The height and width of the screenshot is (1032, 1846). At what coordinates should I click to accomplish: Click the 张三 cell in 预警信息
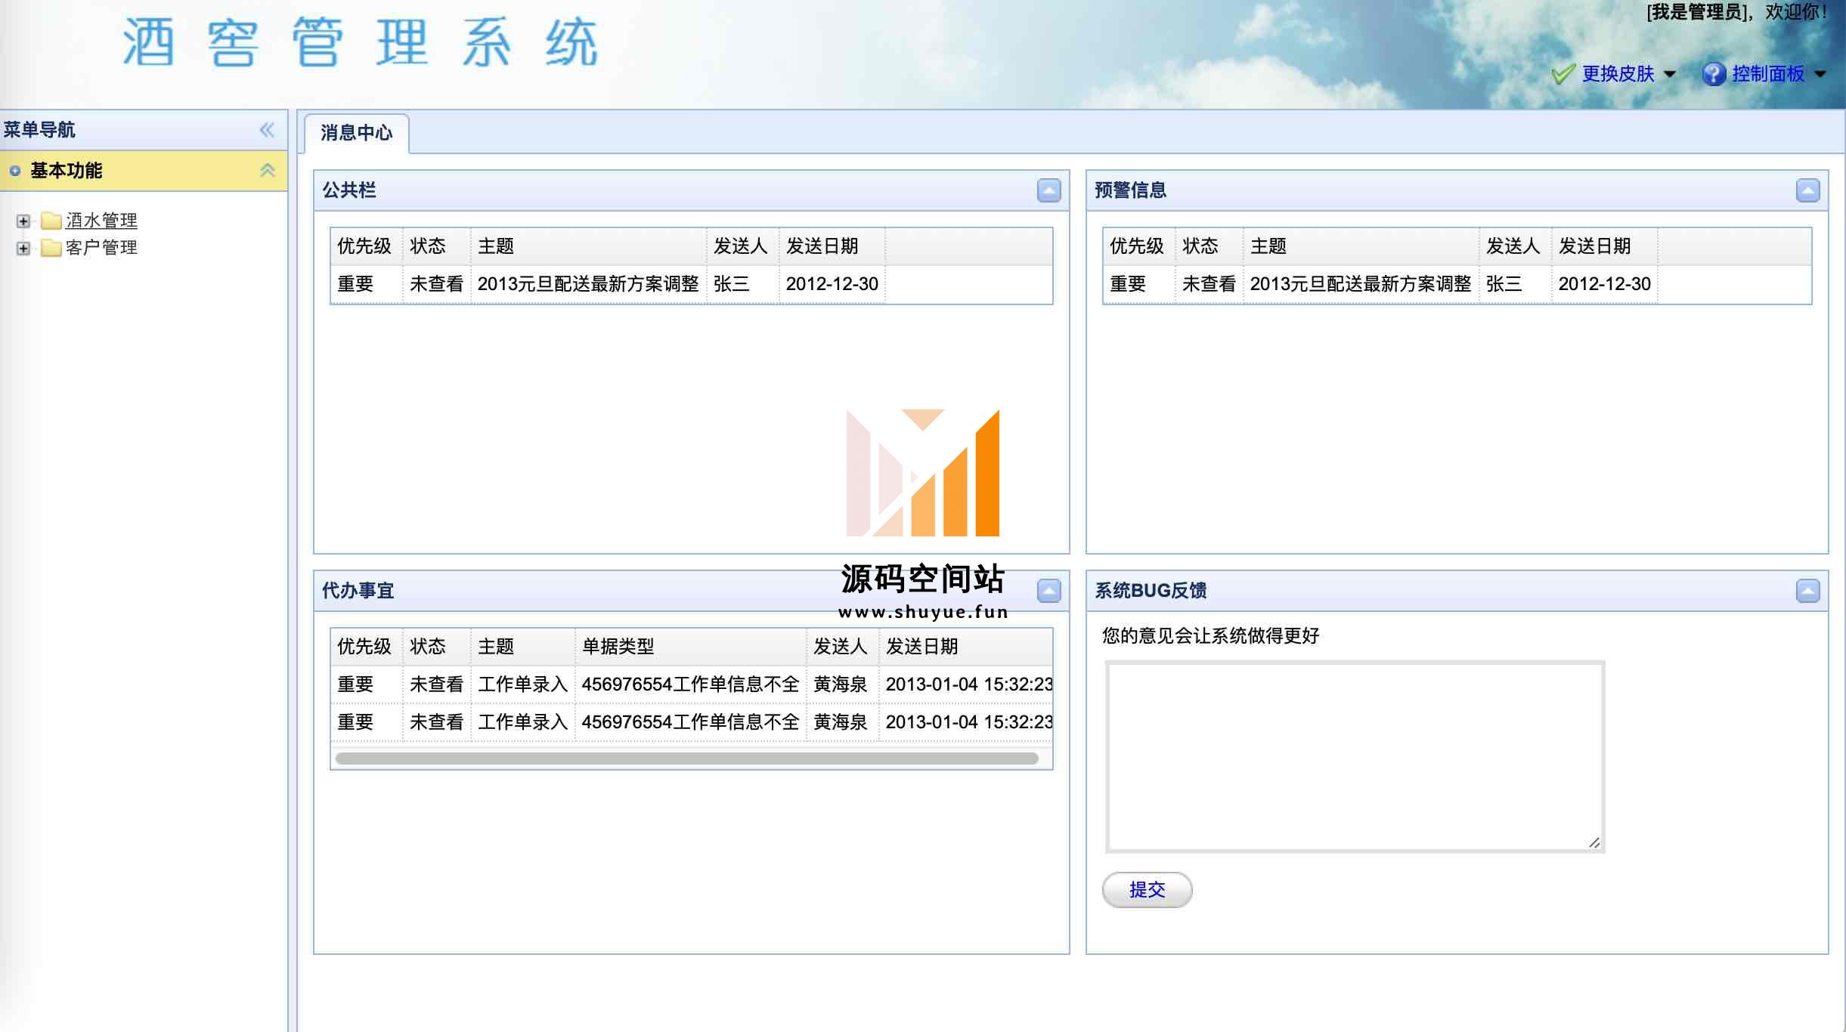pyautogui.click(x=1516, y=284)
